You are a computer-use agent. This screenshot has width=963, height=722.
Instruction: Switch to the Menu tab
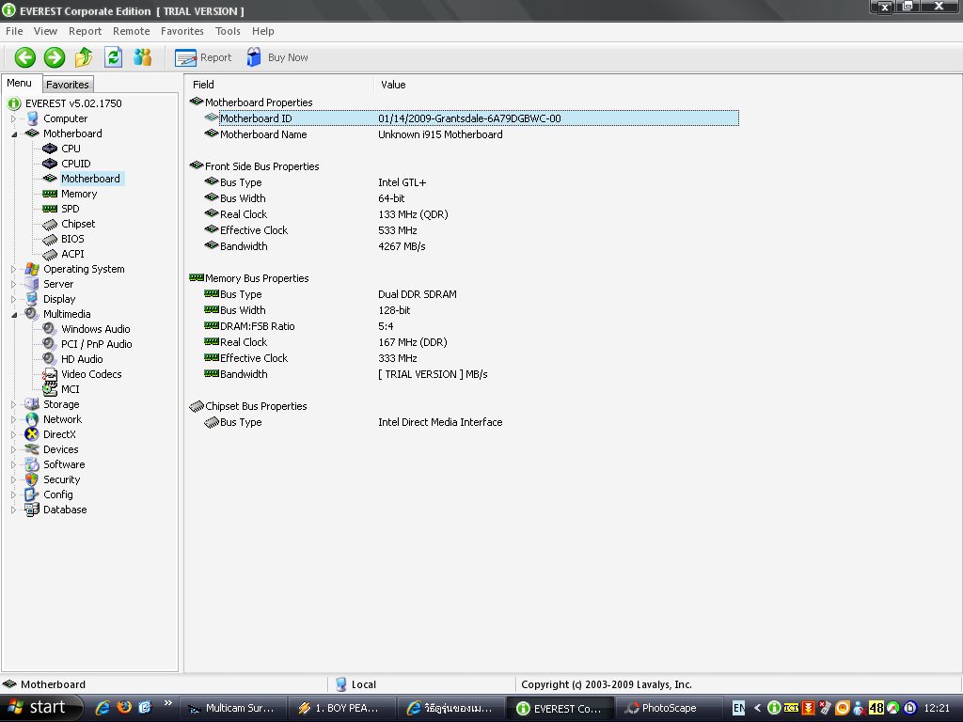tap(20, 83)
